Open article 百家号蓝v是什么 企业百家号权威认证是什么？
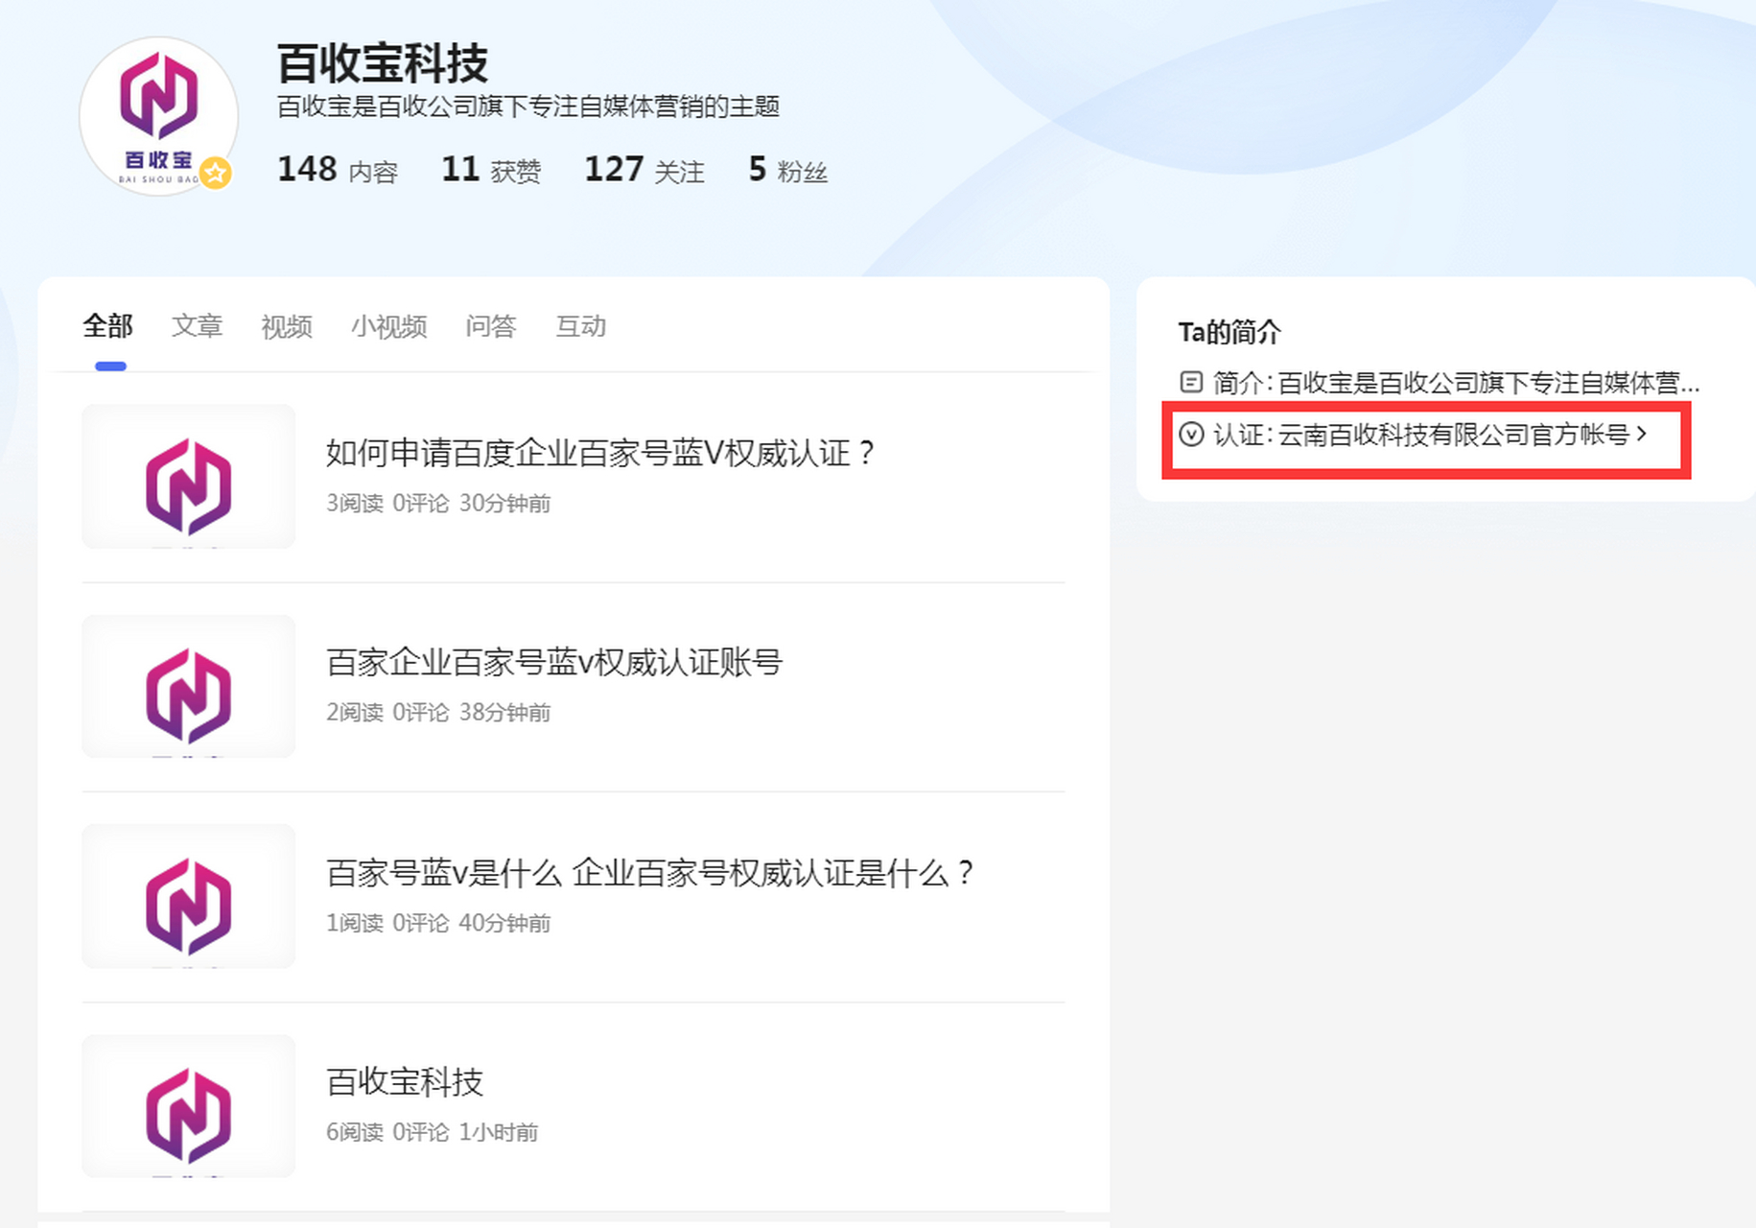Screen dimensions: 1756x1228 [650, 873]
